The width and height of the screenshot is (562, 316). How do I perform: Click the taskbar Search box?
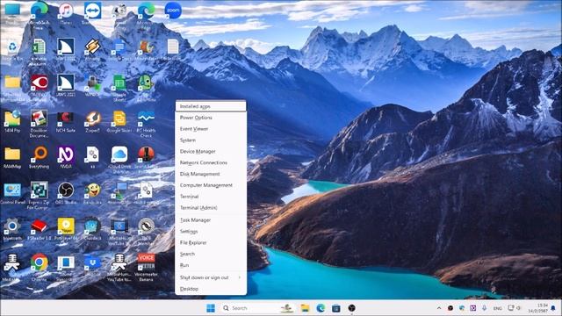coord(258,308)
